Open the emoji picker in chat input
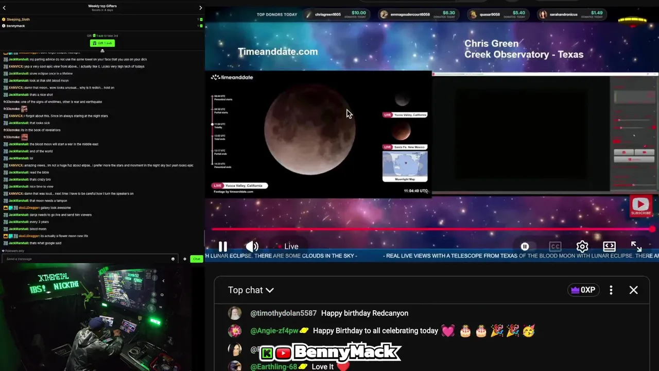The width and height of the screenshot is (659, 371). click(173, 259)
